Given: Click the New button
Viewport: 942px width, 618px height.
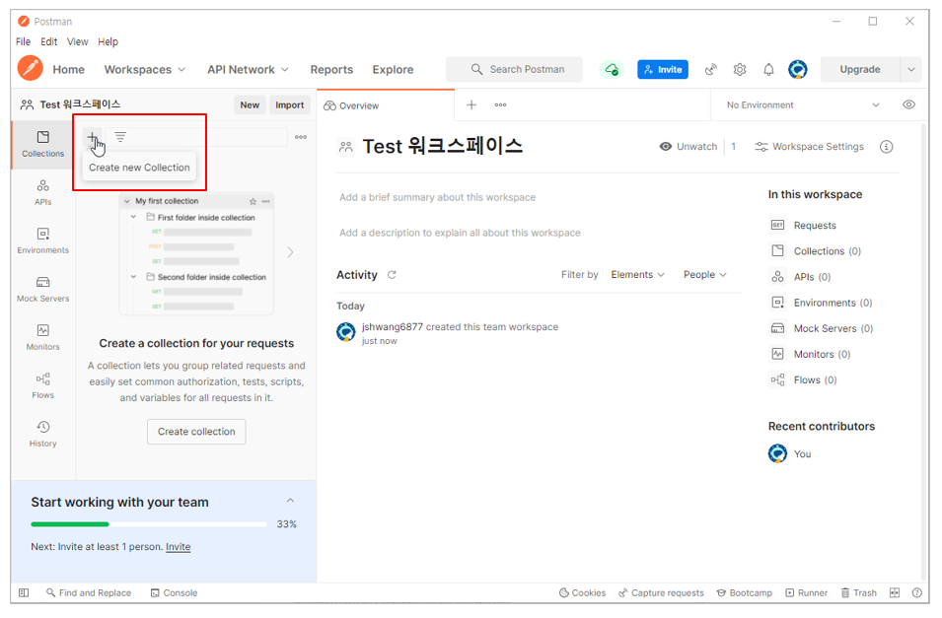Looking at the screenshot, I should (x=250, y=105).
